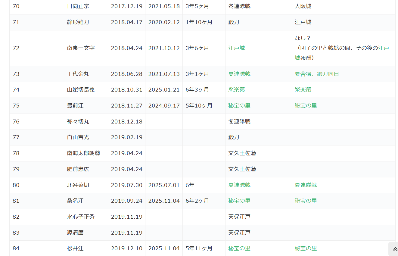The height and width of the screenshot is (256, 398).
Task: Open the last-column 聚楽第 link in row 74
Action: 303,90
